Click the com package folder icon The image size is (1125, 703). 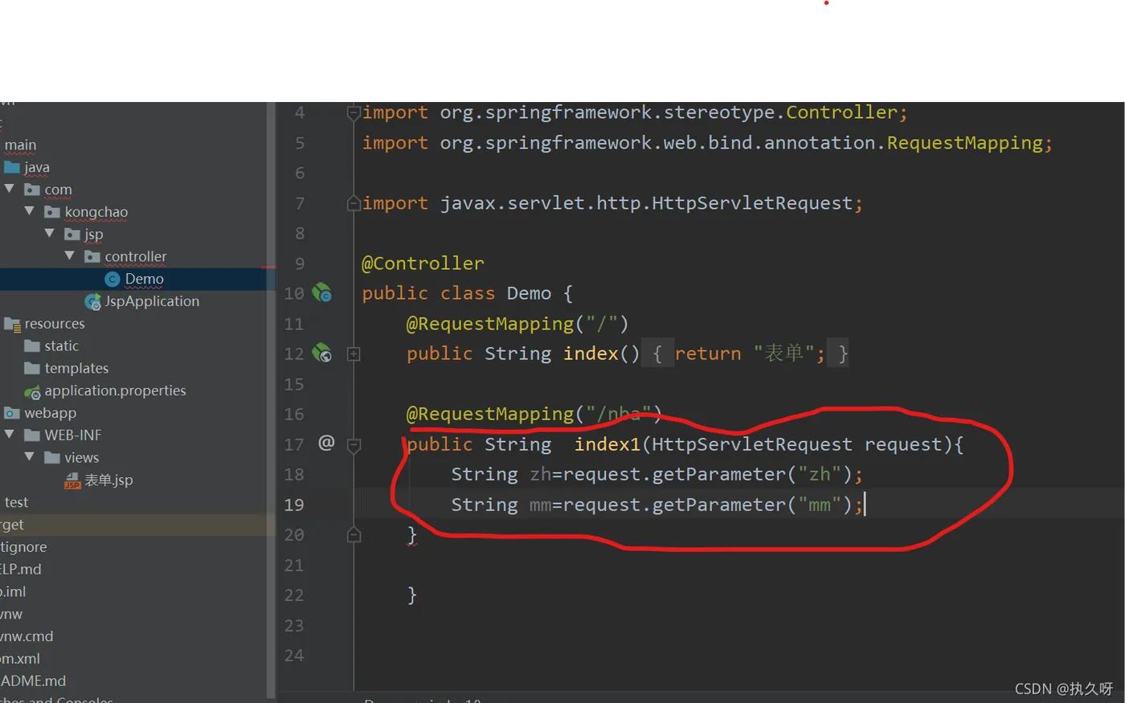tap(32, 190)
